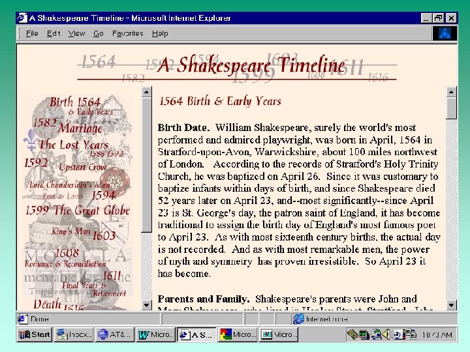Close the Internet Explorer window

pos(451,18)
